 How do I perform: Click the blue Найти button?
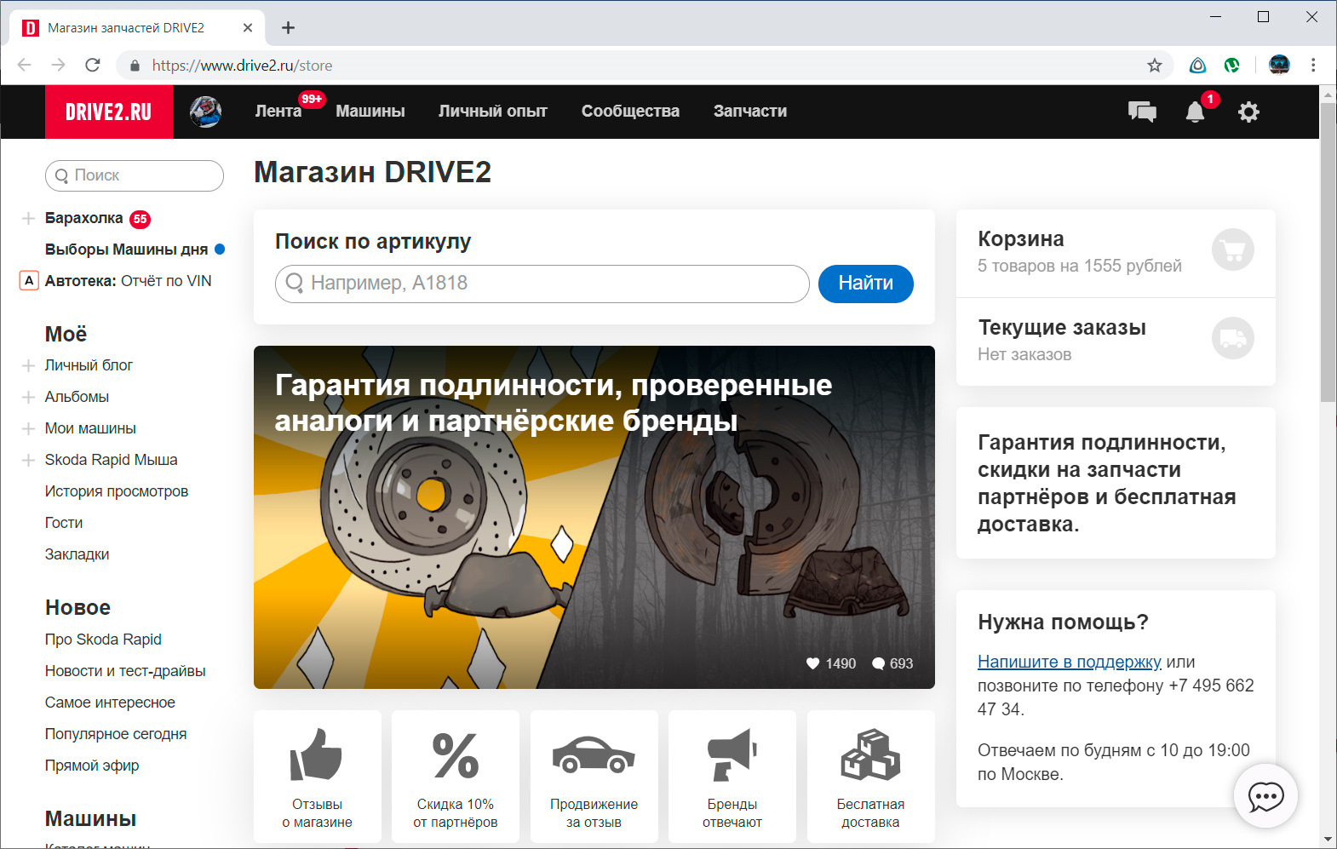pyautogui.click(x=866, y=284)
